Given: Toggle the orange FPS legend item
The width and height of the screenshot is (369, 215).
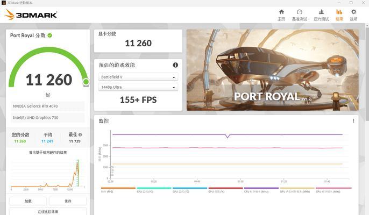Looking at the screenshot, I should (x=118, y=190).
